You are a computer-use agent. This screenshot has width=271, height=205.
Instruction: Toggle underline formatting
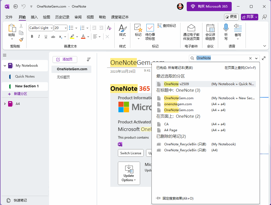[46, 37]
